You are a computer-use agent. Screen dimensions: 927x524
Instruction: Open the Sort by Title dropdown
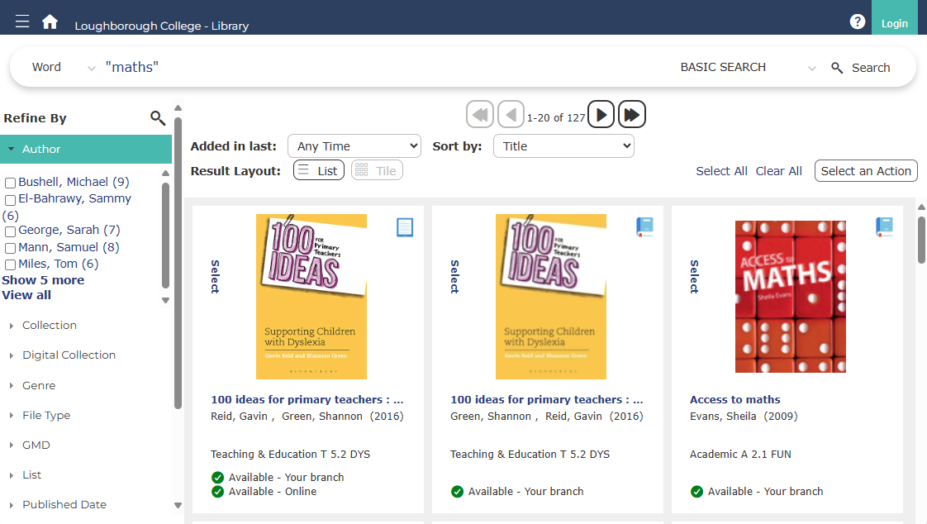point(563,146)
